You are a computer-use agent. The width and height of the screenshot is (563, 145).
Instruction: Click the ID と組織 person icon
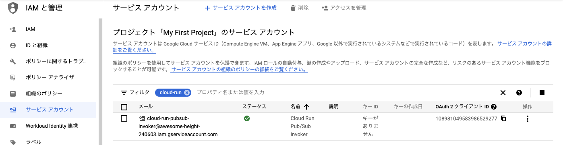[x=13, y=46]
